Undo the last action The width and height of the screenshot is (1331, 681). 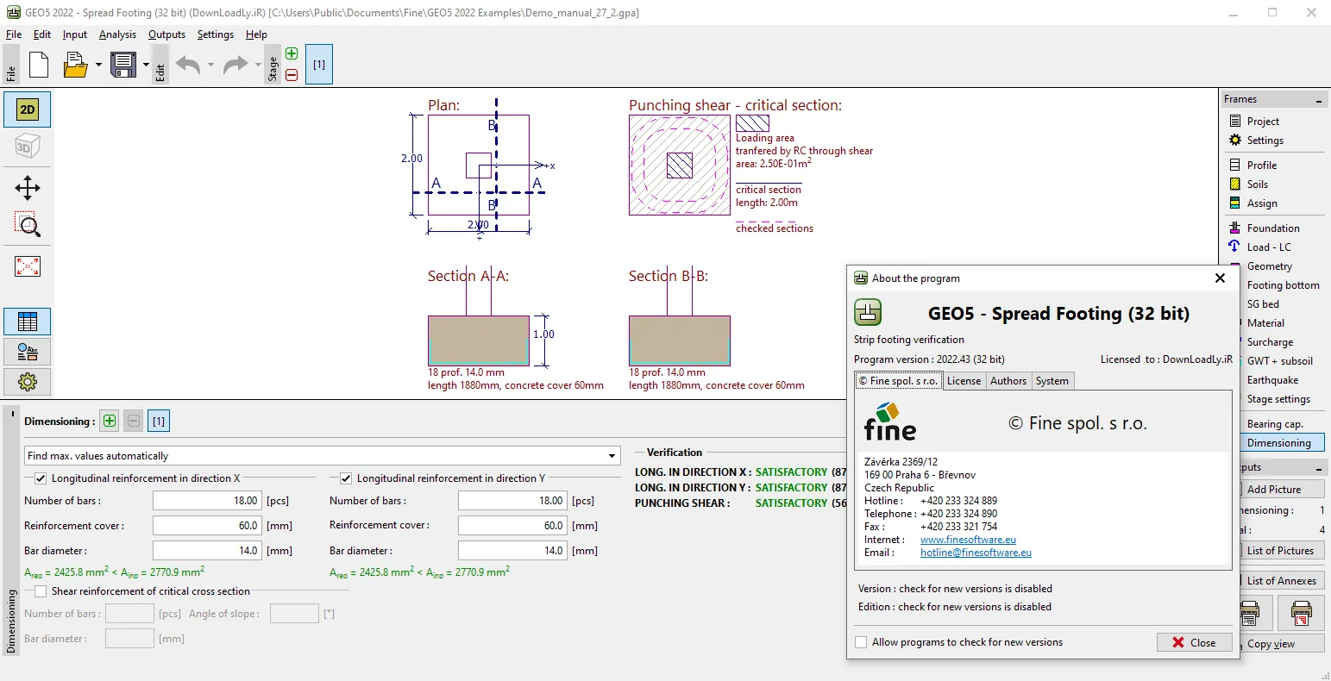(188, 65)
